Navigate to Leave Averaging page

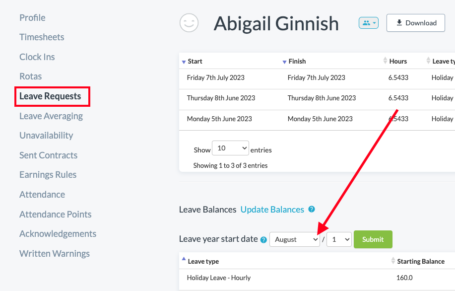pos(51,116)
